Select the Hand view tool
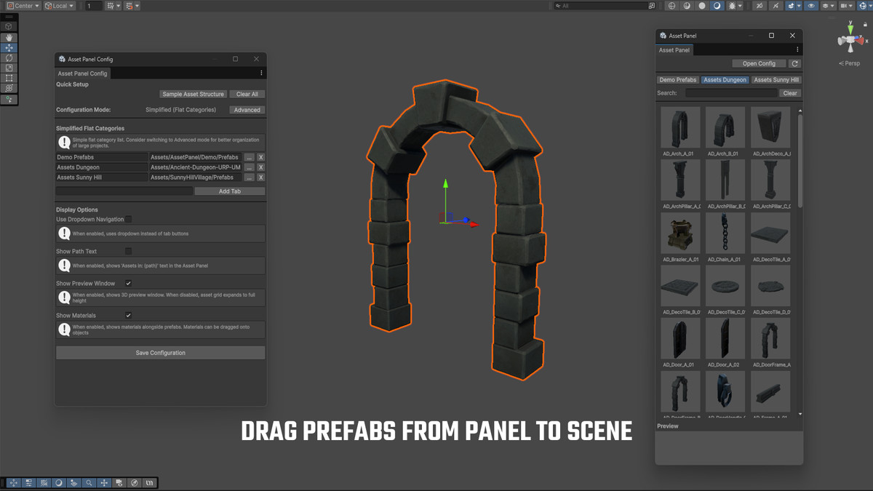This screenshot has height=491, width=873. click(x=8, y=38)
